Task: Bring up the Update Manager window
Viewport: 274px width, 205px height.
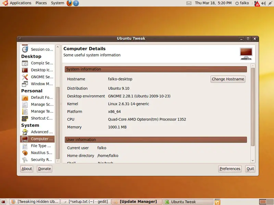Action: pyautogui.click(x=137, y=202)
